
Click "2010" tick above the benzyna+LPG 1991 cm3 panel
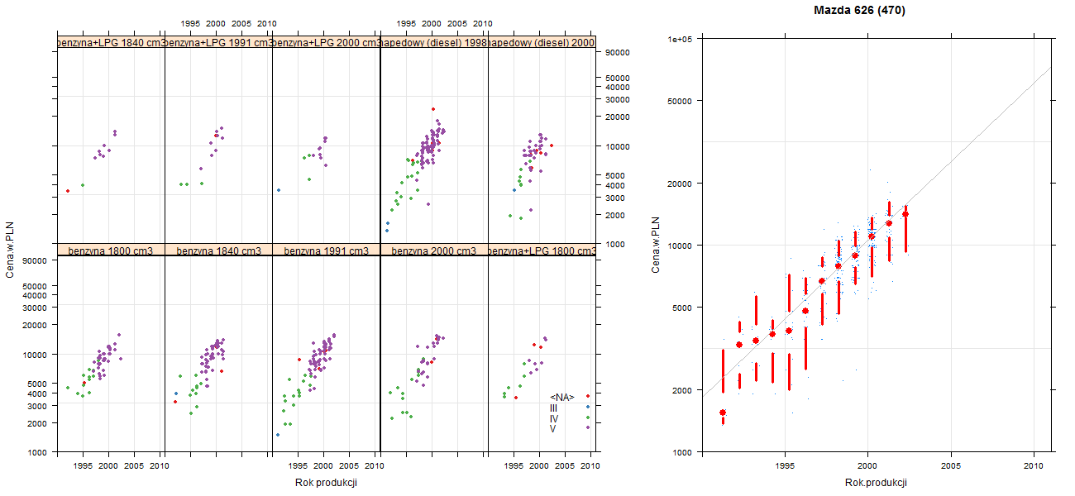[x=266, y=24]
